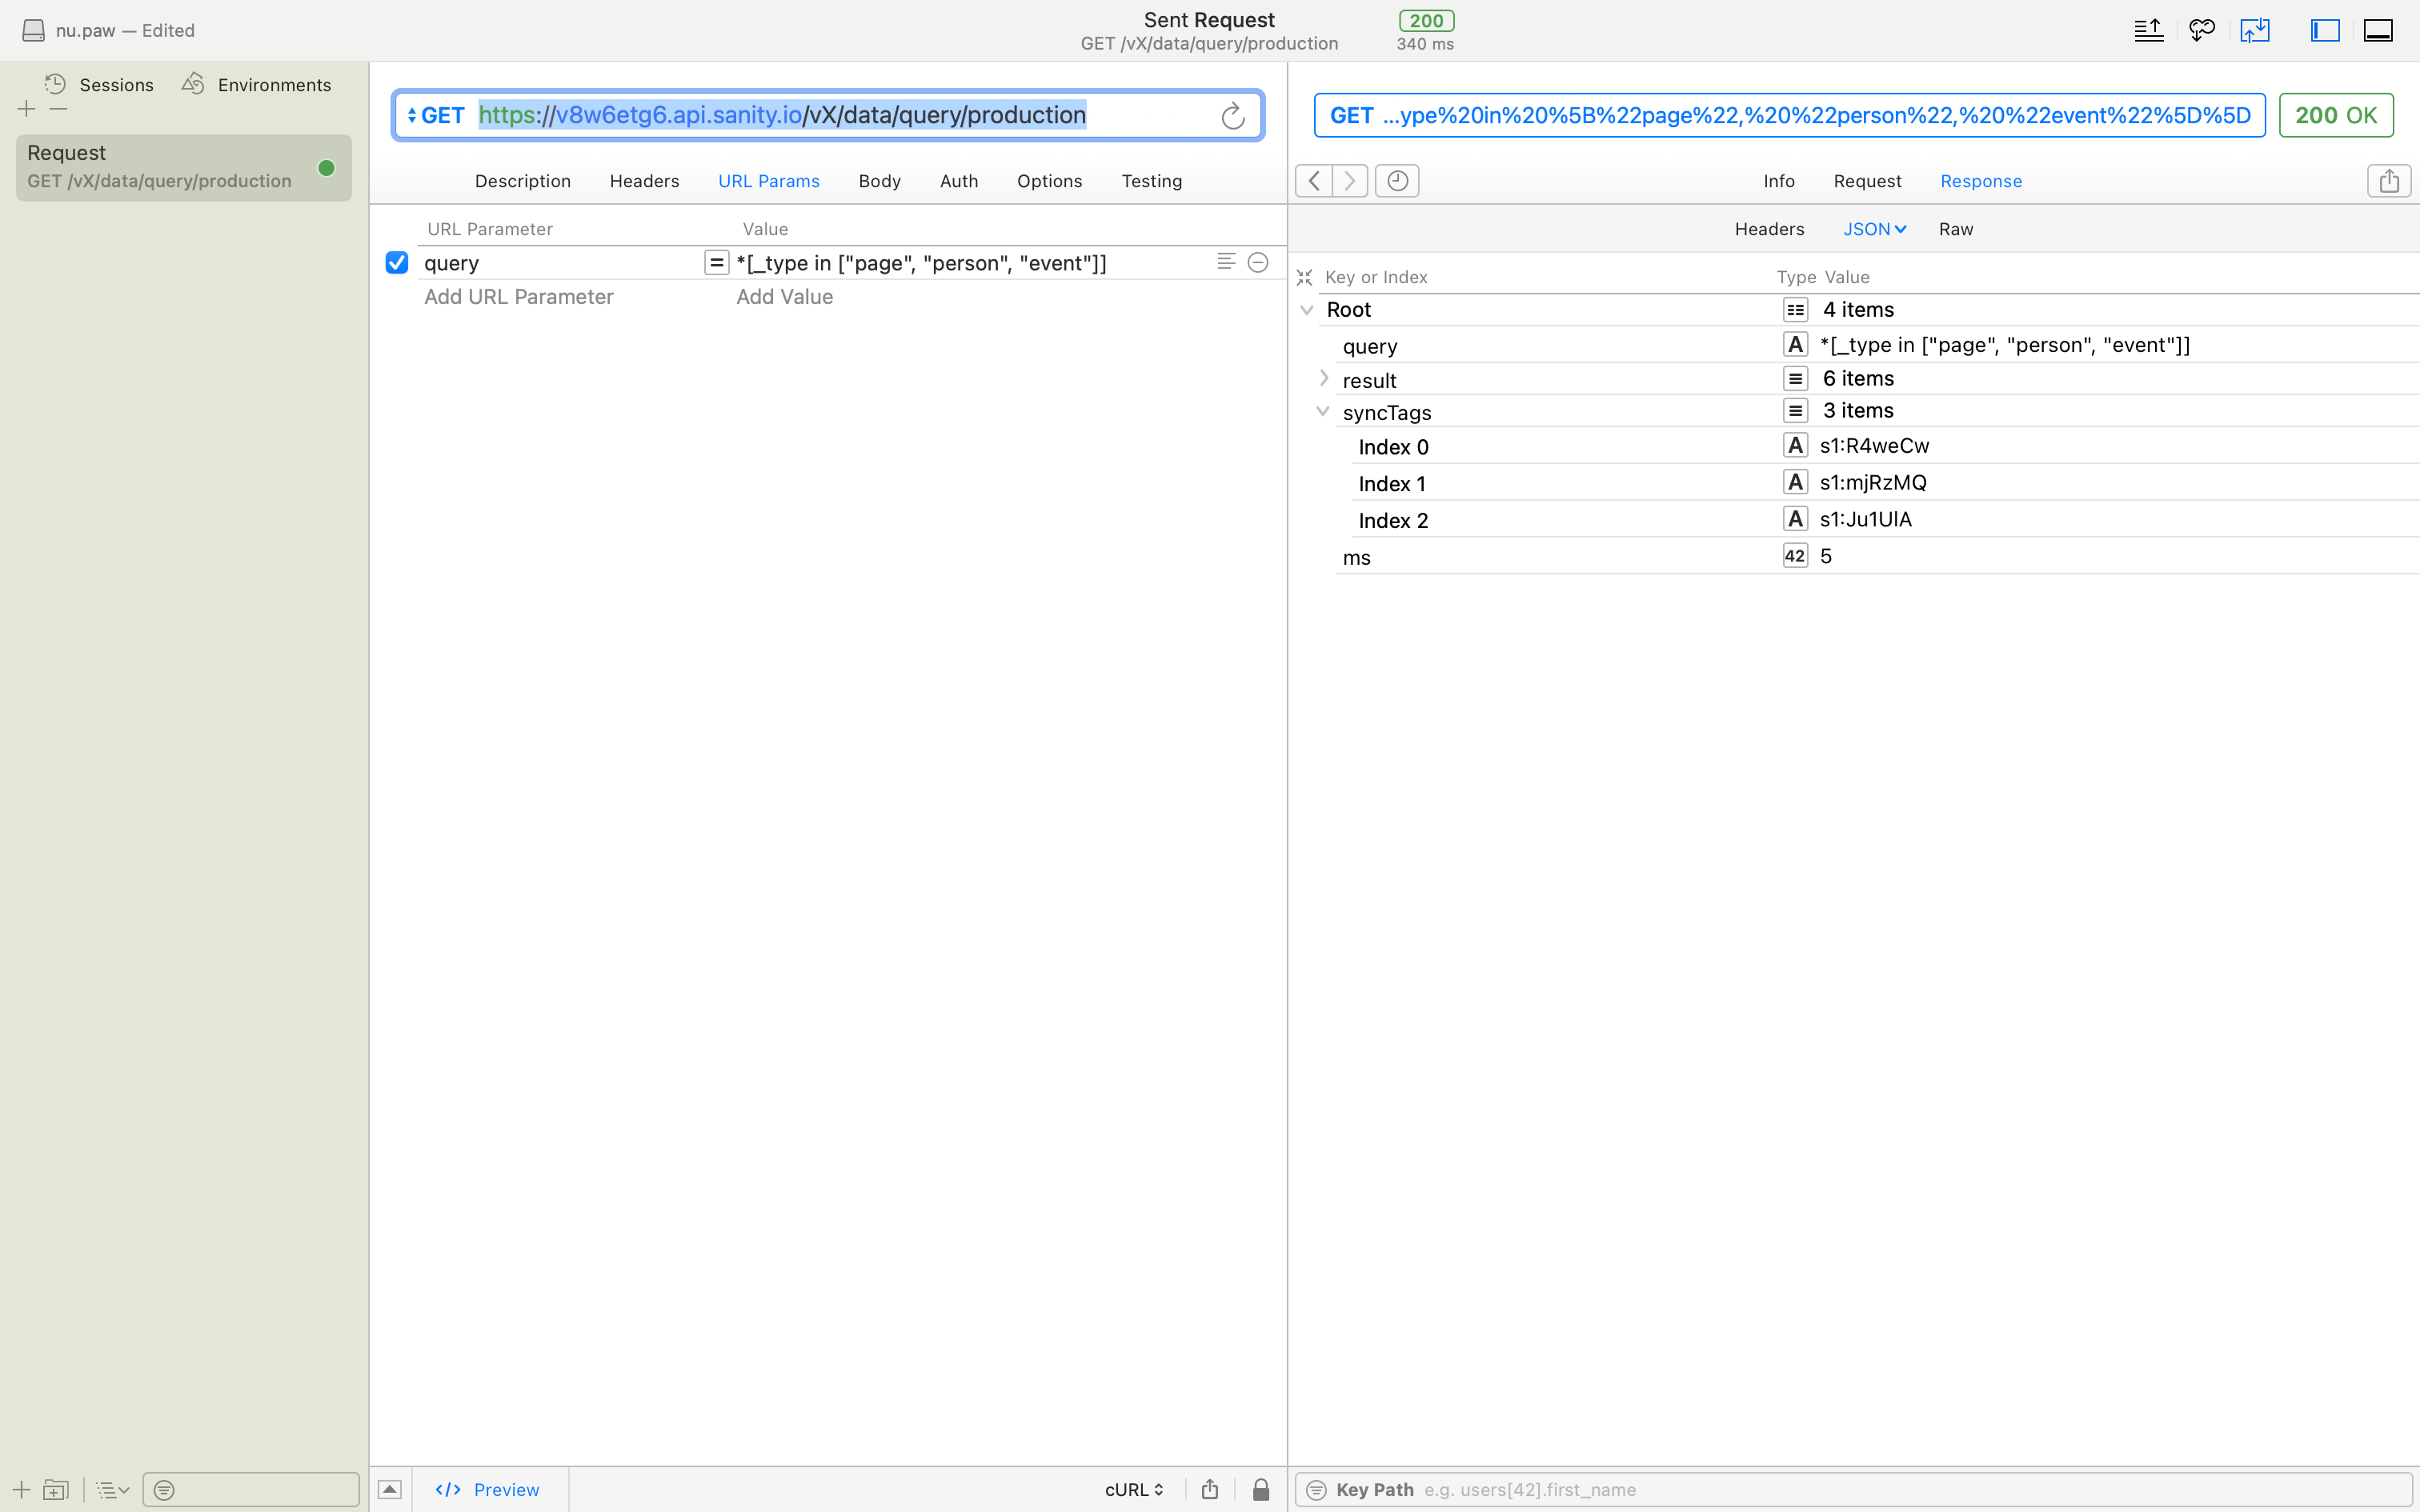Go forward to next exchange arrow
Image resolution: width=2420 pixels, height=1512 pixels.
pos(1350,181)
